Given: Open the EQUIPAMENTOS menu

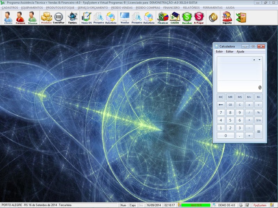Looking at the screenshot, I should tap(32, 8).
